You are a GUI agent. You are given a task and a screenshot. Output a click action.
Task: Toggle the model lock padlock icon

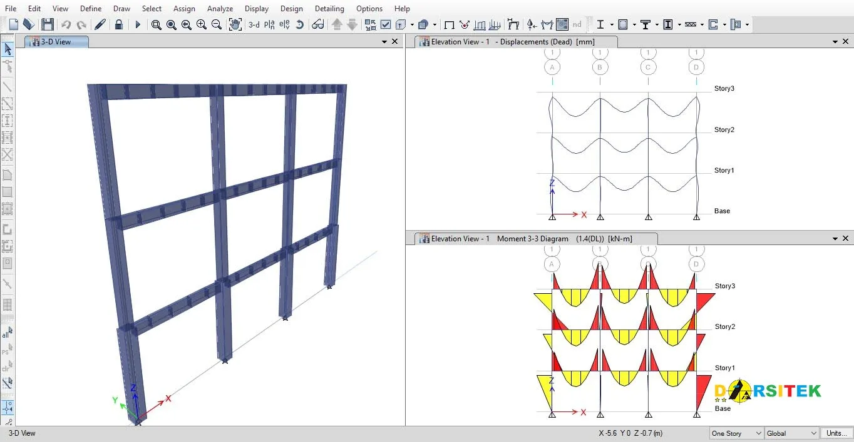click(x=119, y=24)
